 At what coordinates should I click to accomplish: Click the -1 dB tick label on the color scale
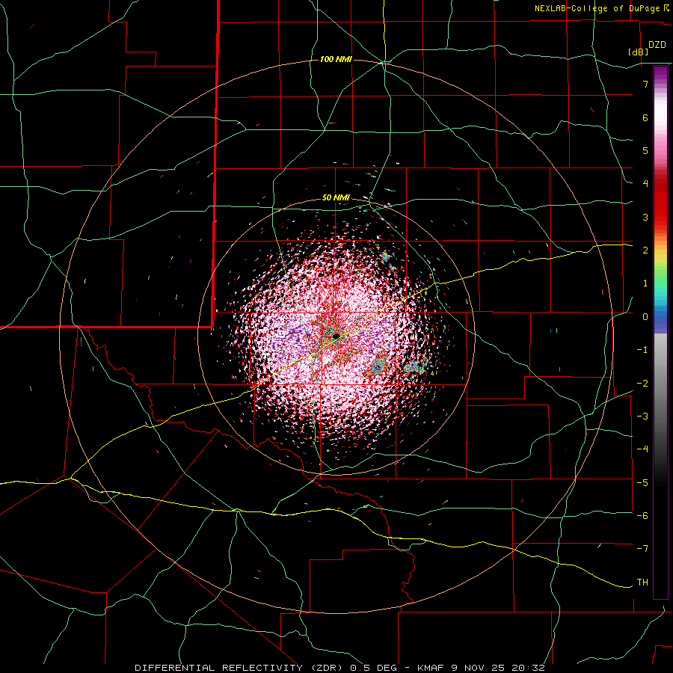(642, 350)
